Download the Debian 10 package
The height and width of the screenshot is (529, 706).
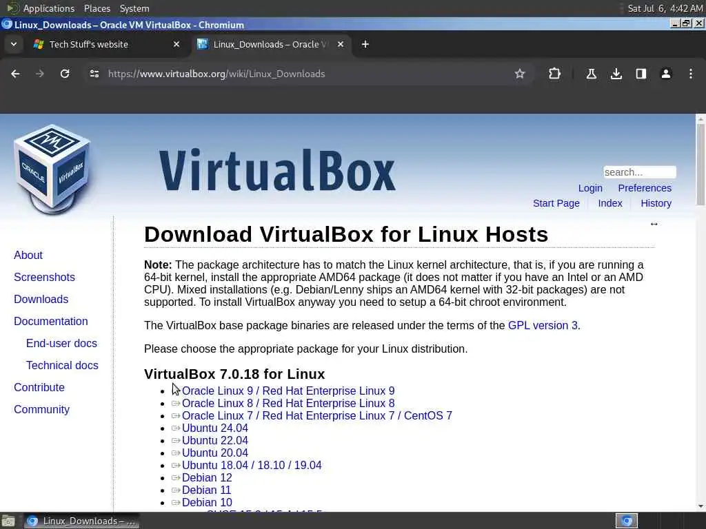[207, 502]
